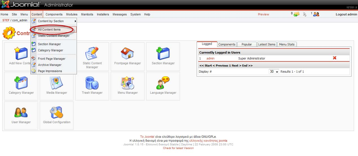Click Super Administrator cell text
Image resolution: width=358 pixels, height=156 pixels.
click(x=252, y=58)
